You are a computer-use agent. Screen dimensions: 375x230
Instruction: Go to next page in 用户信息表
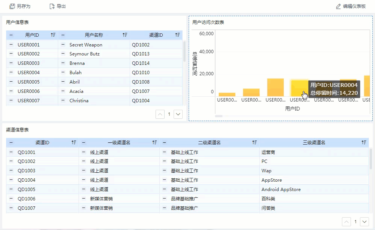point(178,114)
